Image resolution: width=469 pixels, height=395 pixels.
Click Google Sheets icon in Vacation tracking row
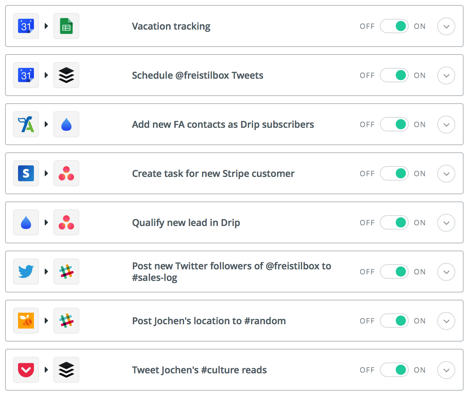click(x=66, y=26)
